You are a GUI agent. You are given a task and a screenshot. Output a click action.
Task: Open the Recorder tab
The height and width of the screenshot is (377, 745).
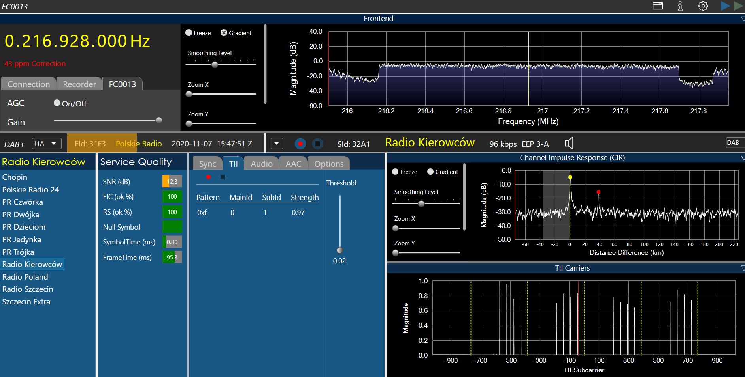click(x=79, y=84)
